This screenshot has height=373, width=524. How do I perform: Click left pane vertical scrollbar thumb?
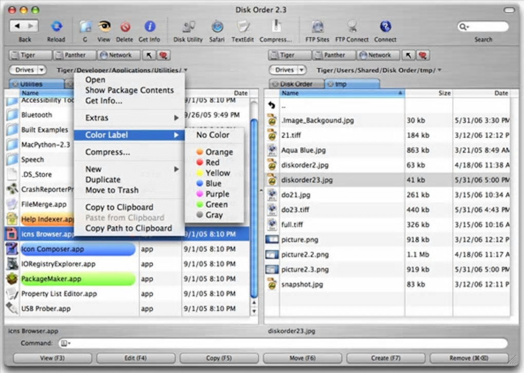254,207
